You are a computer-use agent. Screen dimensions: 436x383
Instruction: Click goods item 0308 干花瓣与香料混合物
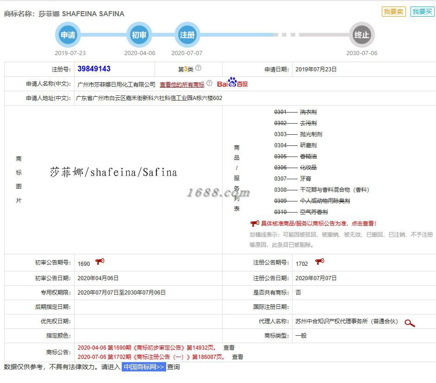tap(322, 190)
